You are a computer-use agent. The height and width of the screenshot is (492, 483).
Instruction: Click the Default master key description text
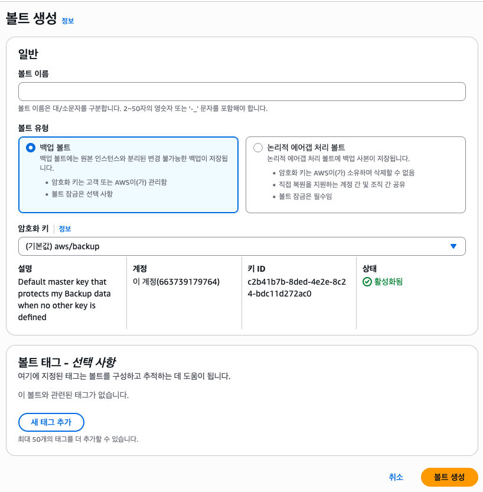64,299
